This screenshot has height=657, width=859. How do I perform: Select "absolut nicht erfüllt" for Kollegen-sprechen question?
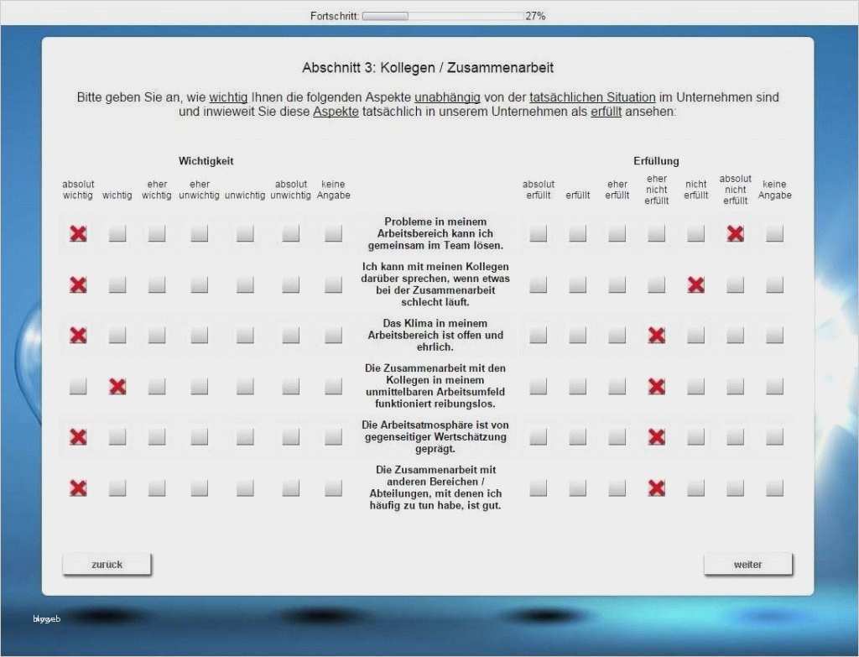[735, 284]
